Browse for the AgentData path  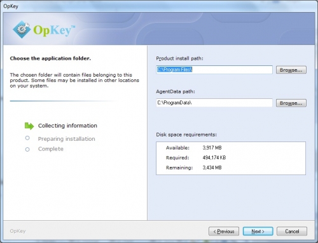point(291,103)
